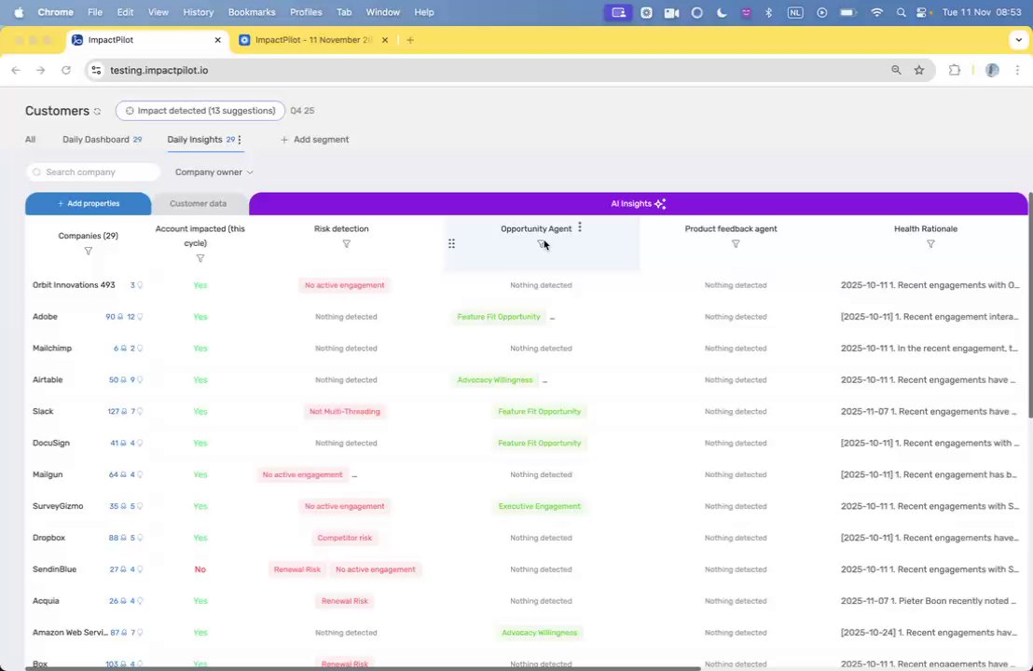1033x671 pixels.
Task: Open macOS Control Center
Action: pos(921,12)
